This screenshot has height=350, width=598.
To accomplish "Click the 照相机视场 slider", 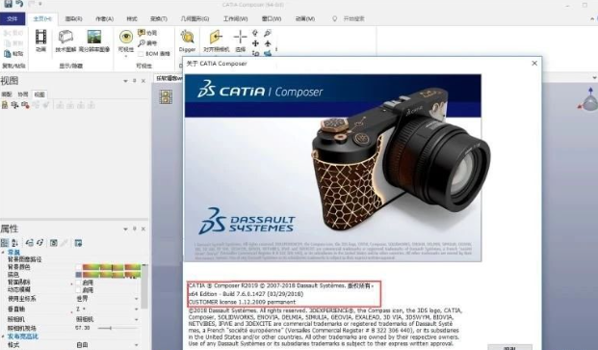I will [x=117, y=328].
